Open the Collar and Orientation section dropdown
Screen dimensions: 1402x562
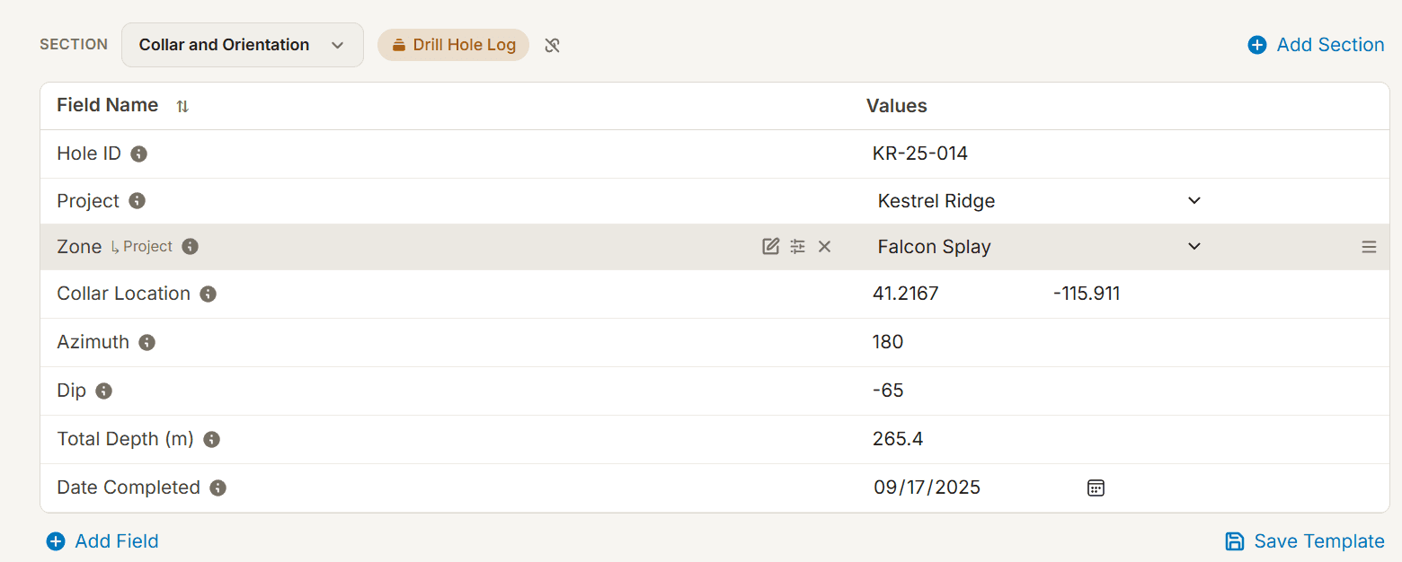(242, 45)
